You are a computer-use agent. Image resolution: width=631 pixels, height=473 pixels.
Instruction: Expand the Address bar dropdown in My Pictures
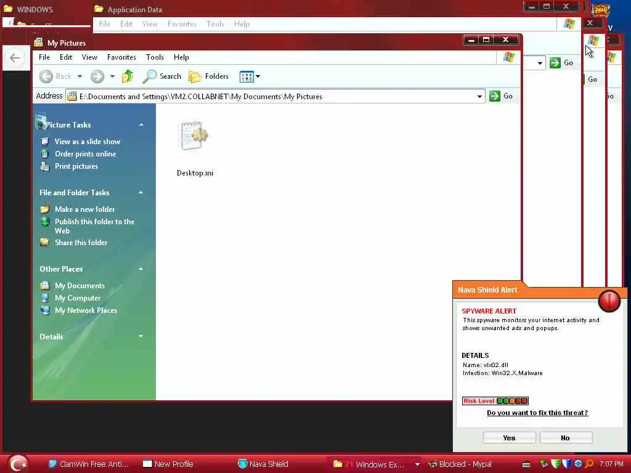click(x=479, y=97)
